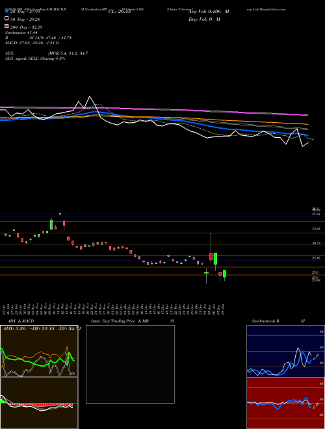Click the CL: 26.45 closing price label
The image size is (325, 429).
pos(120,12)
